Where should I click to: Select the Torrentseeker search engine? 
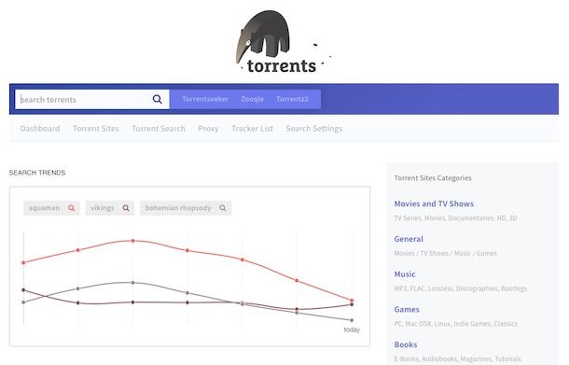click(205, 99)
